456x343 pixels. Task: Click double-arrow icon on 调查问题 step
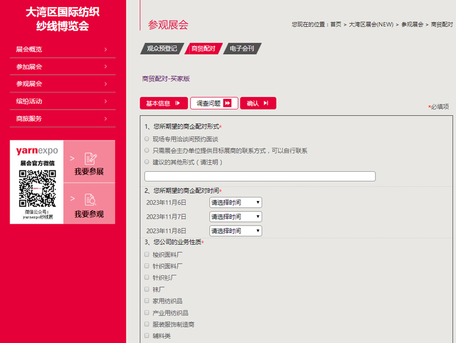tap(227, 103)
